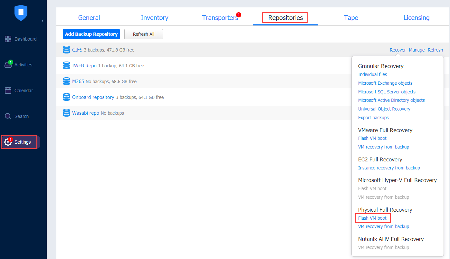Select VM recovery from backup under VMware

click(x=384, y=147)
